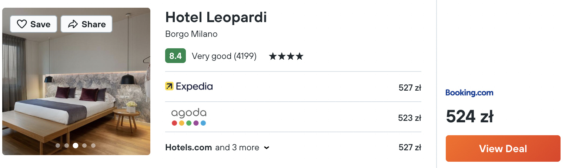Click the 524 zł Booking.com price
The image size is (565, 168).
[x=469, y=116]
